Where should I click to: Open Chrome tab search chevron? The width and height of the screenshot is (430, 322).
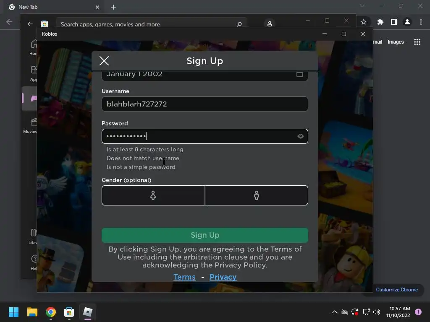coord(362,6)
